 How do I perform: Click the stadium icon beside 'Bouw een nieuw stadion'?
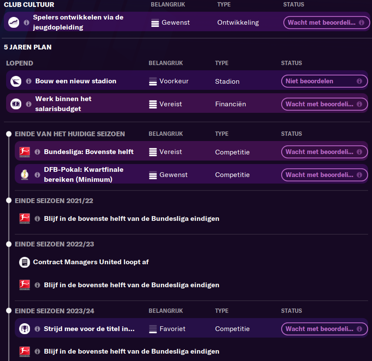[16, 81]
